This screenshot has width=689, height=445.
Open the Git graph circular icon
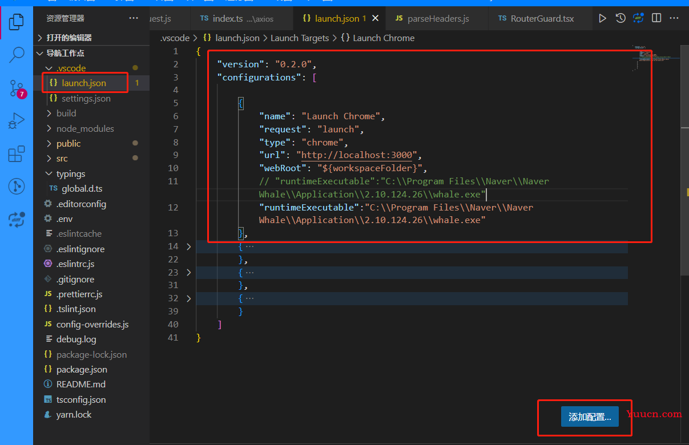click(17, 186)
